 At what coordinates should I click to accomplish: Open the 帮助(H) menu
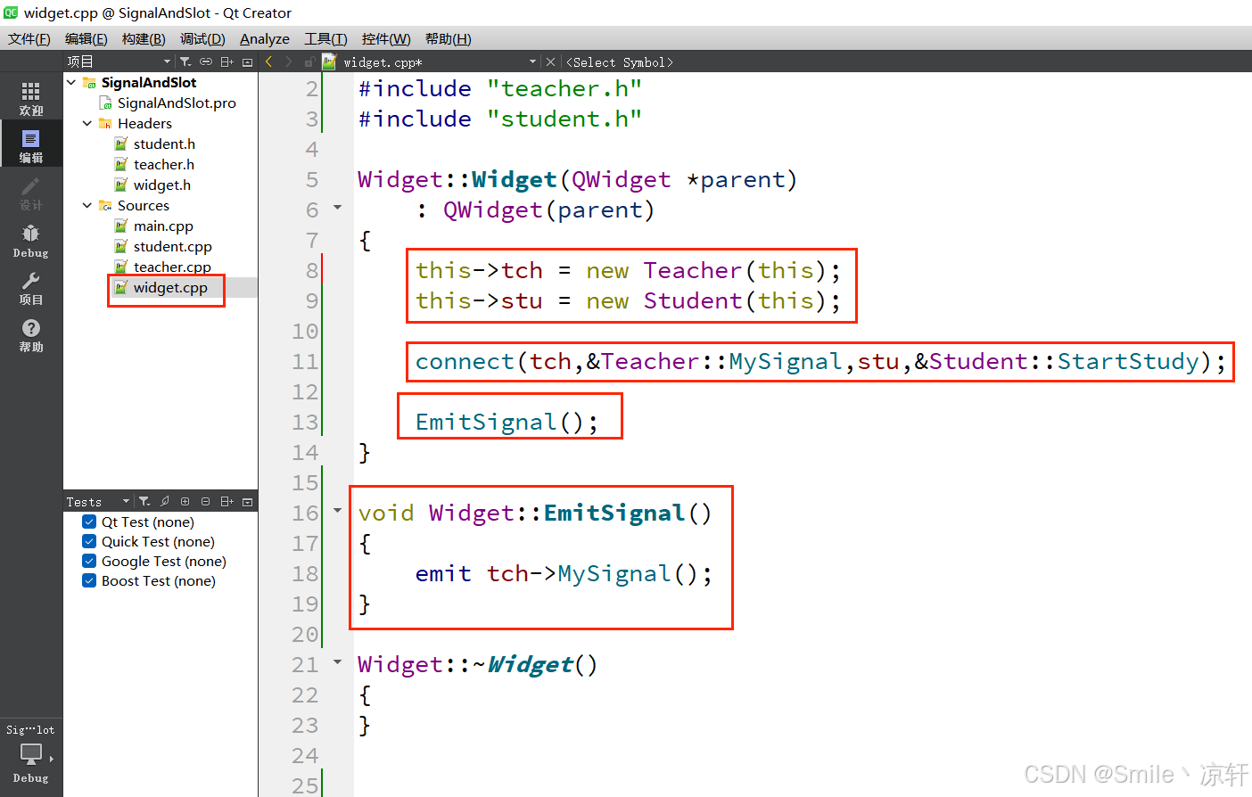tap(449, 38)
